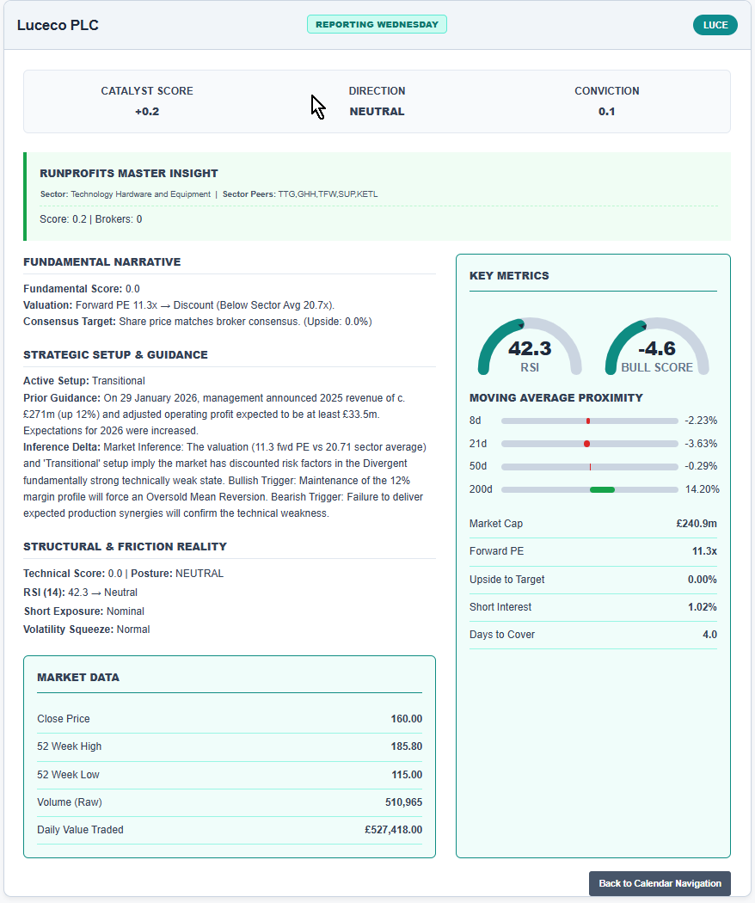Click the FUNDAMENTAL NARRATIVE heading
The width and height of the screenshot is (755, 903).
click(x=102, y=262)
